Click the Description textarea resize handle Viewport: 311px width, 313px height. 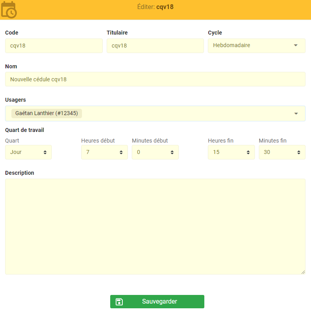point(303,272)
